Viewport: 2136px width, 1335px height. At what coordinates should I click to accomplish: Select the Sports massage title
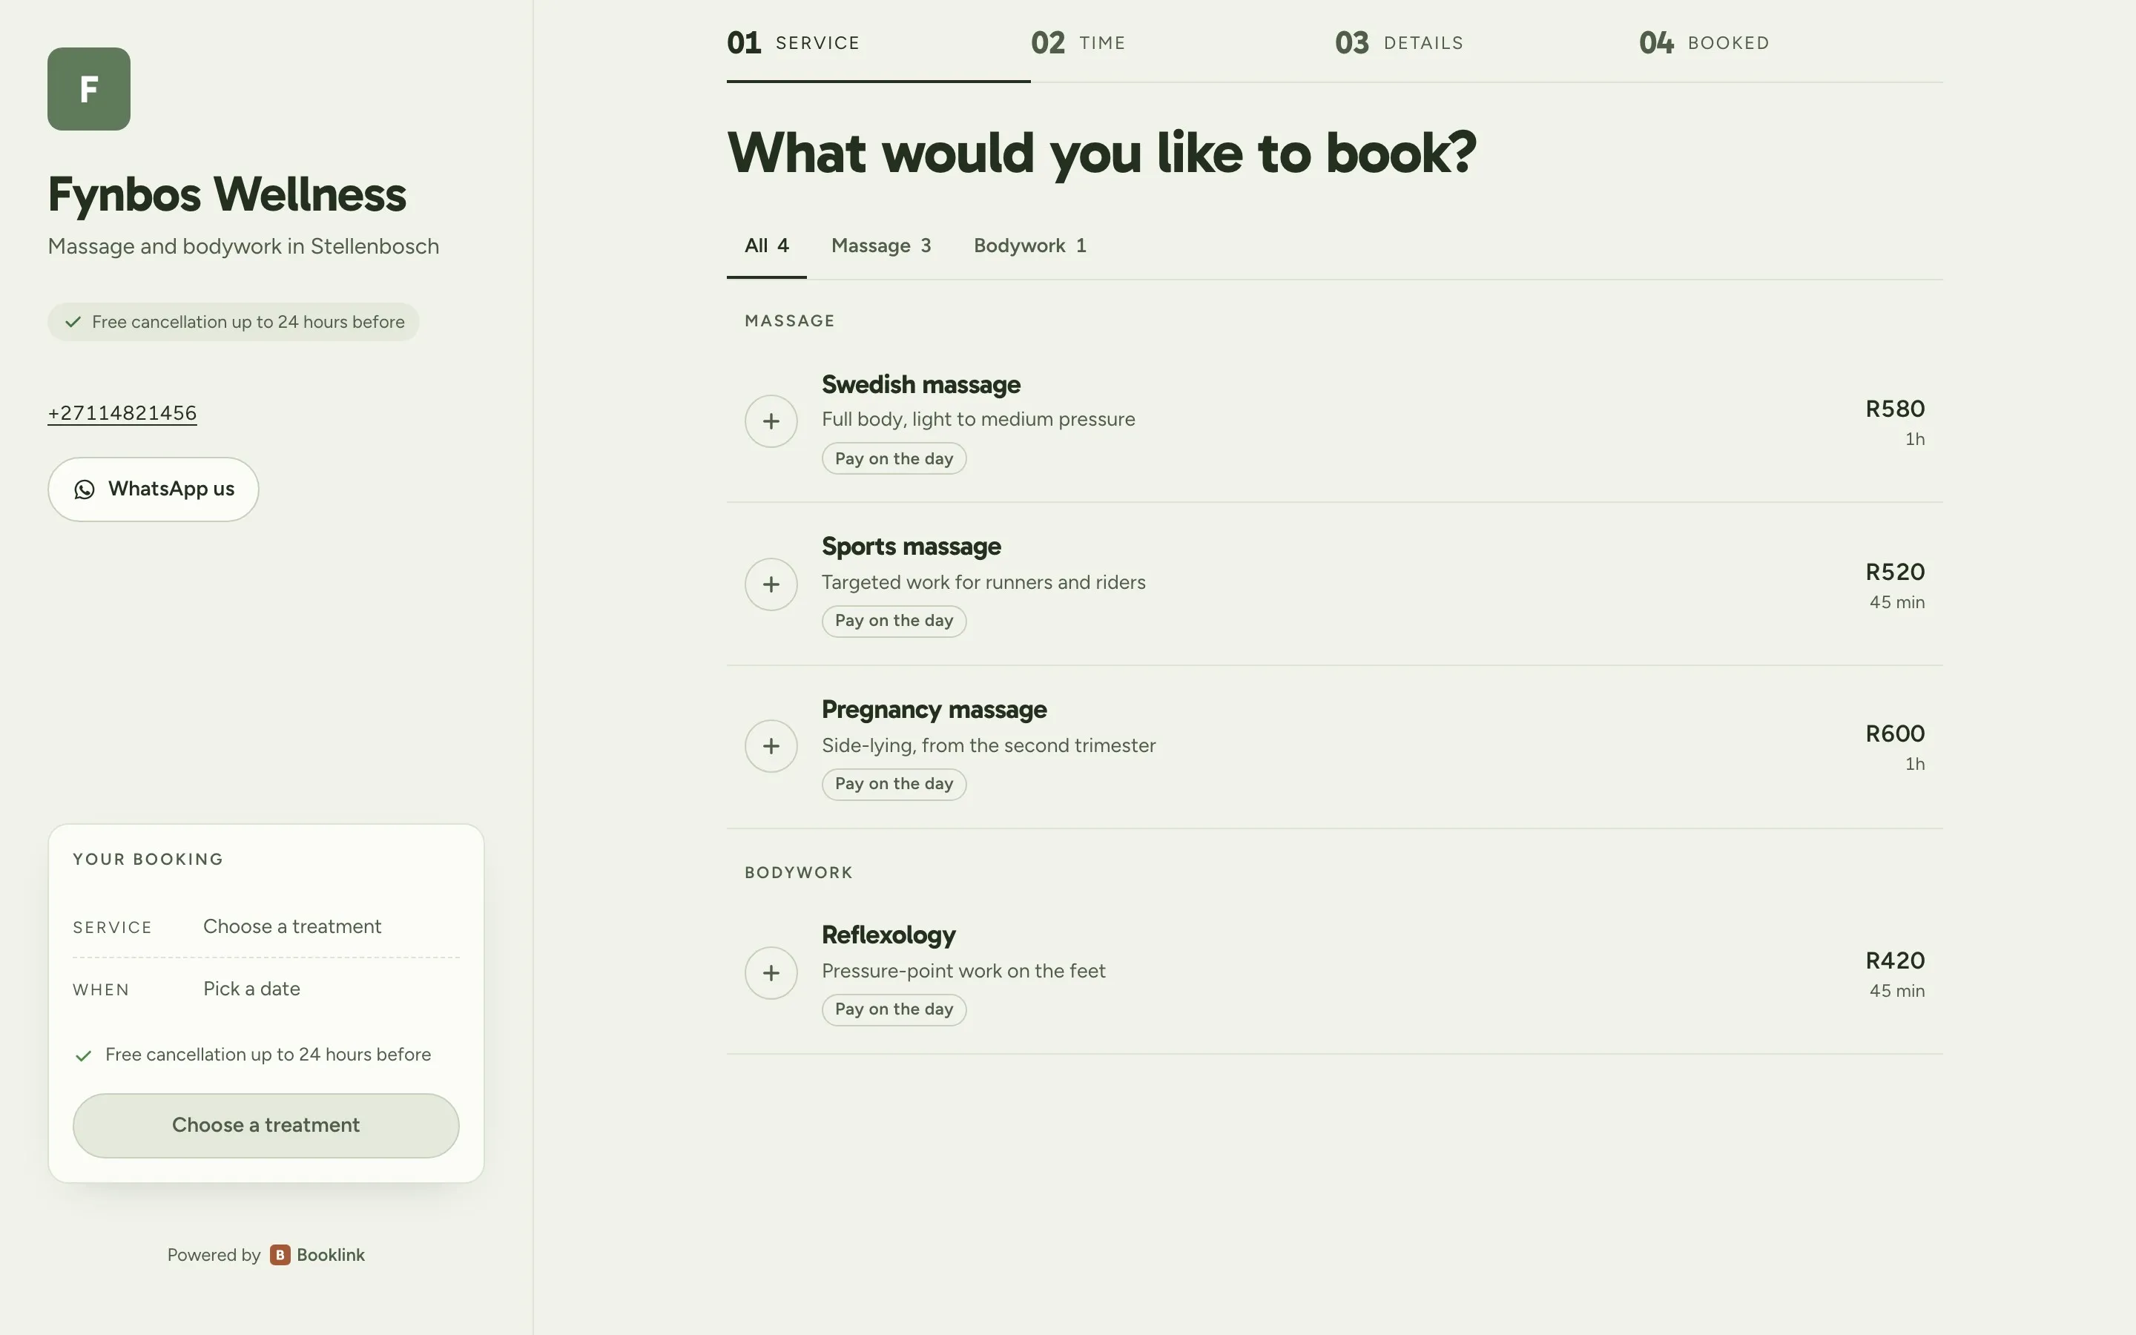coord(911,547)
